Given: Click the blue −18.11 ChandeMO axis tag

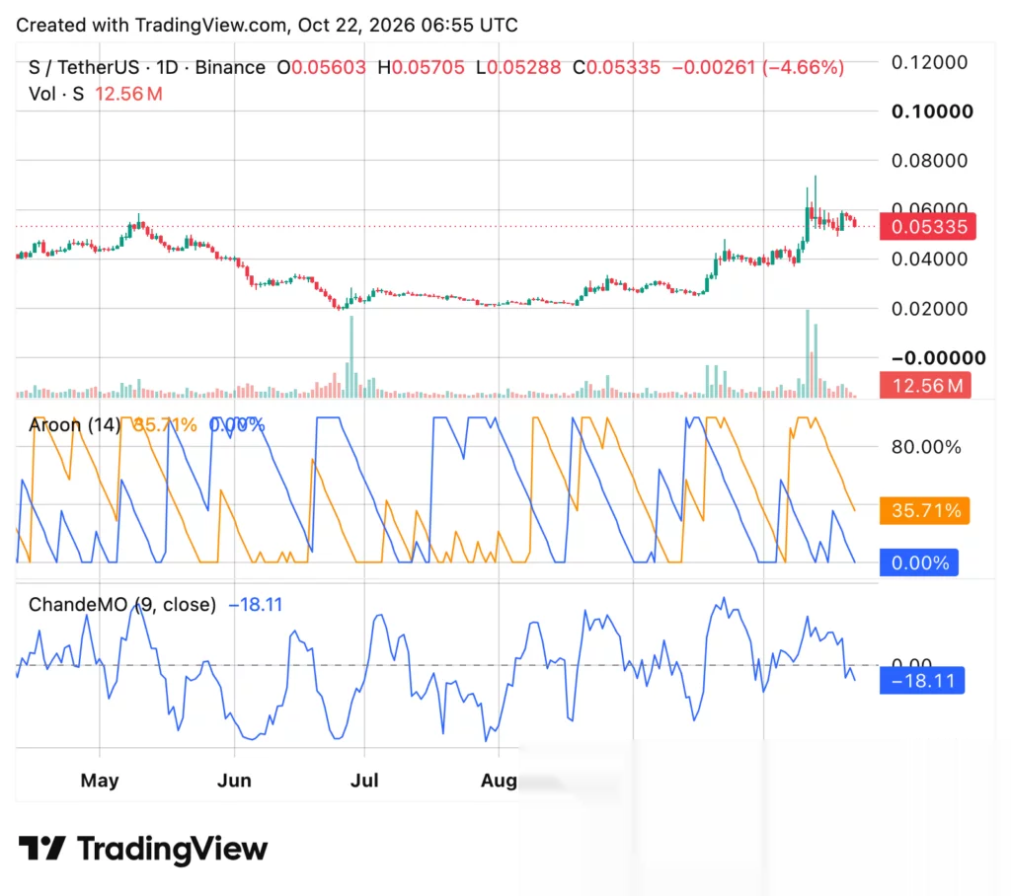Looking at the screenshot, I should (922, 681).
